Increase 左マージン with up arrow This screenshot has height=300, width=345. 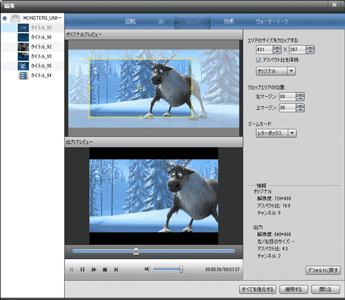(300, 95)
